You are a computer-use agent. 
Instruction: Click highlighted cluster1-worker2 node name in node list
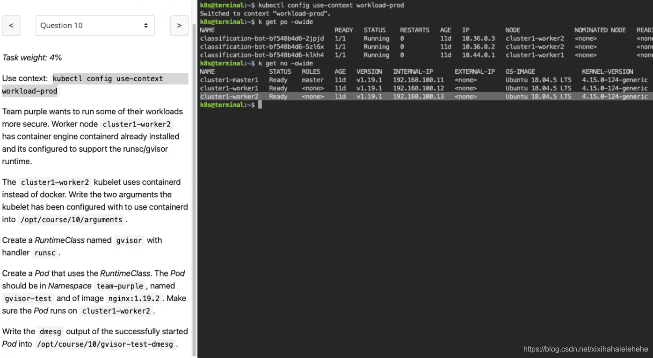pos(229,97)
